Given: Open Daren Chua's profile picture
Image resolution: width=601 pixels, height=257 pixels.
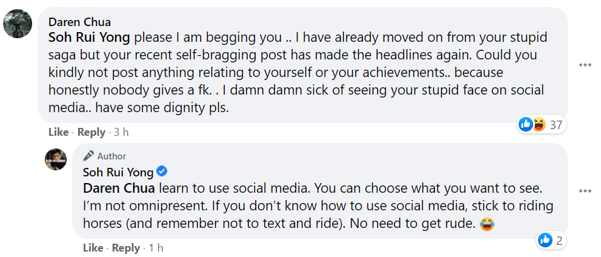Looking at the screenshot, I should tap(18, 24).
